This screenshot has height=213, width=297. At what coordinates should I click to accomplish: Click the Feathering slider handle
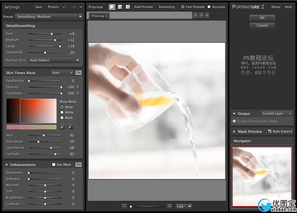point(29,81)
